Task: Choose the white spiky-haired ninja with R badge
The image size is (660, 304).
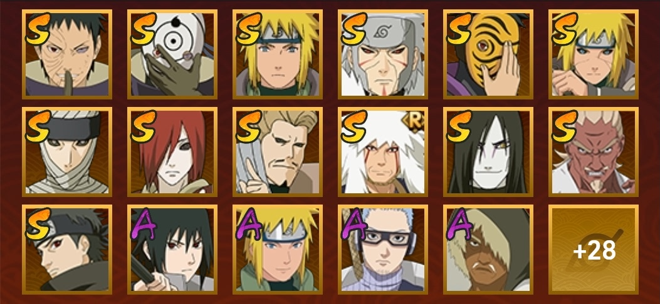Action: click(x=382, y=151)
